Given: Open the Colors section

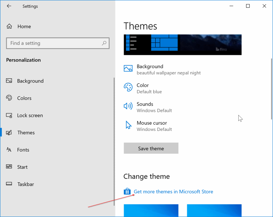Looking at the screenshot, I should point(57,98).
